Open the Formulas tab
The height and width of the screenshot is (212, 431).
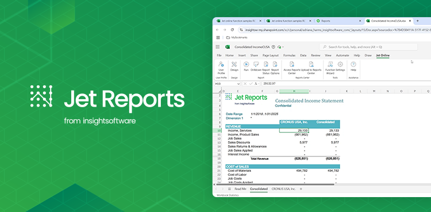pyautogui.click(x=290, y=56)
